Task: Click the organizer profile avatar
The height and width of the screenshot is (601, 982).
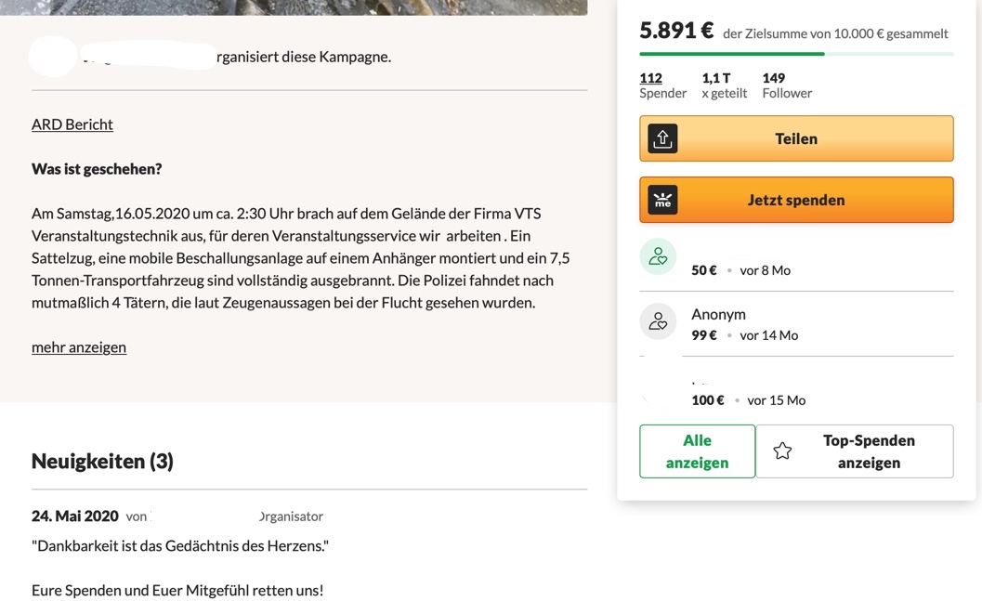Action: 52,57
